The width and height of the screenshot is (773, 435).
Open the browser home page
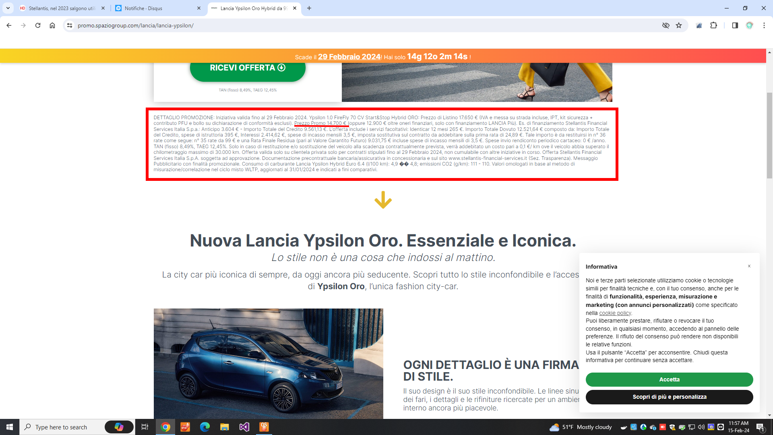click(52, 25)
